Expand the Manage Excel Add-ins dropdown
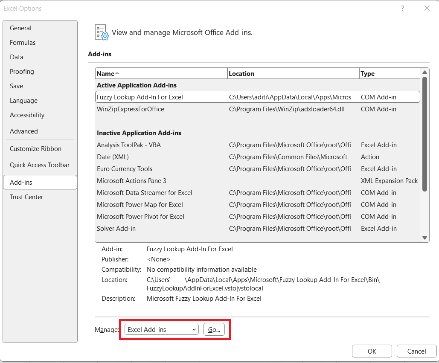Viewport: 439px width, 363px height. tap(162, 330)
